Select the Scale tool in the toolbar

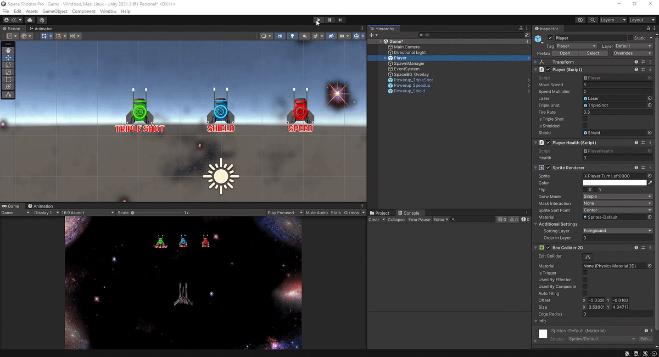click(x=8, y=71)
